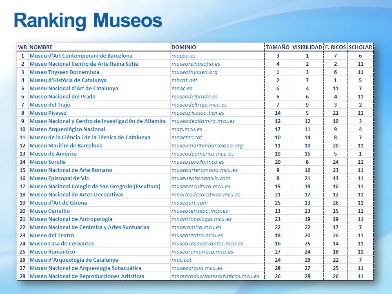Screen dimensions: 392x294
Task: Click 'Museo Casa de Cervantes' name
Action: pos(62,244)
